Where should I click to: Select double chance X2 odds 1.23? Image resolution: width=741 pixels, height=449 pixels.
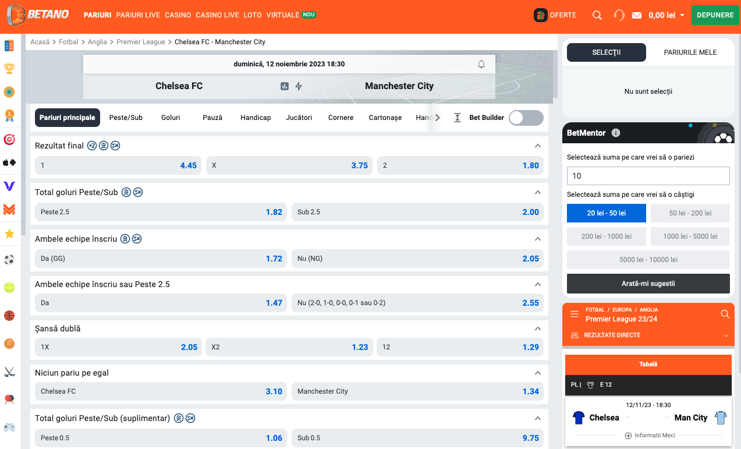tap(289, 347)
